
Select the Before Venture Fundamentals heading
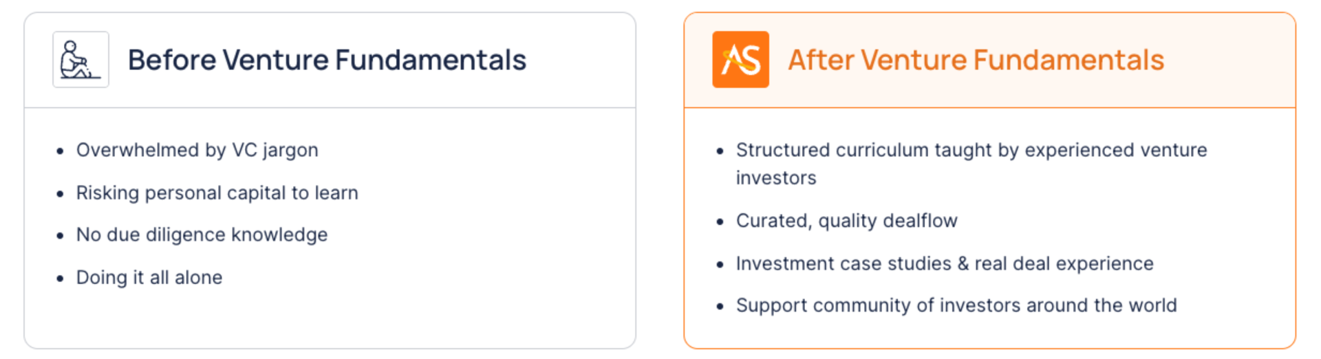327,60
